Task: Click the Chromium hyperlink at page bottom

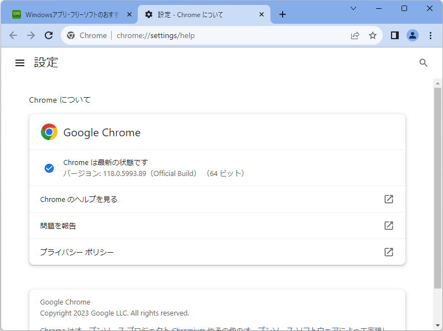Action: 189,329
